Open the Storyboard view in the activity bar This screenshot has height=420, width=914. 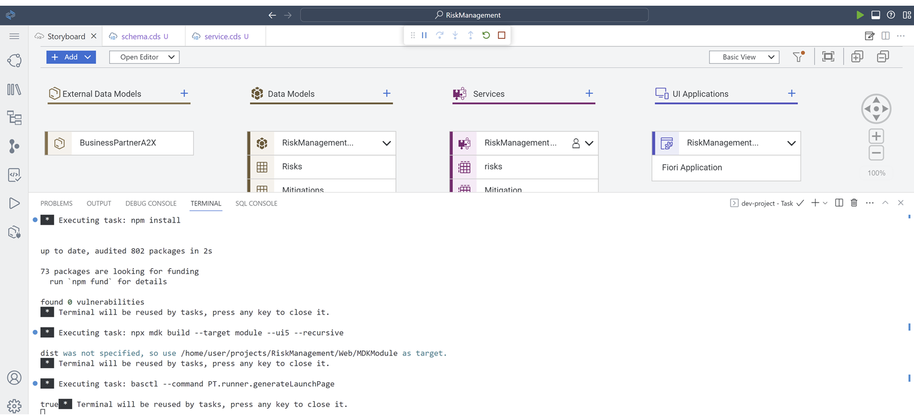point(14,60)
